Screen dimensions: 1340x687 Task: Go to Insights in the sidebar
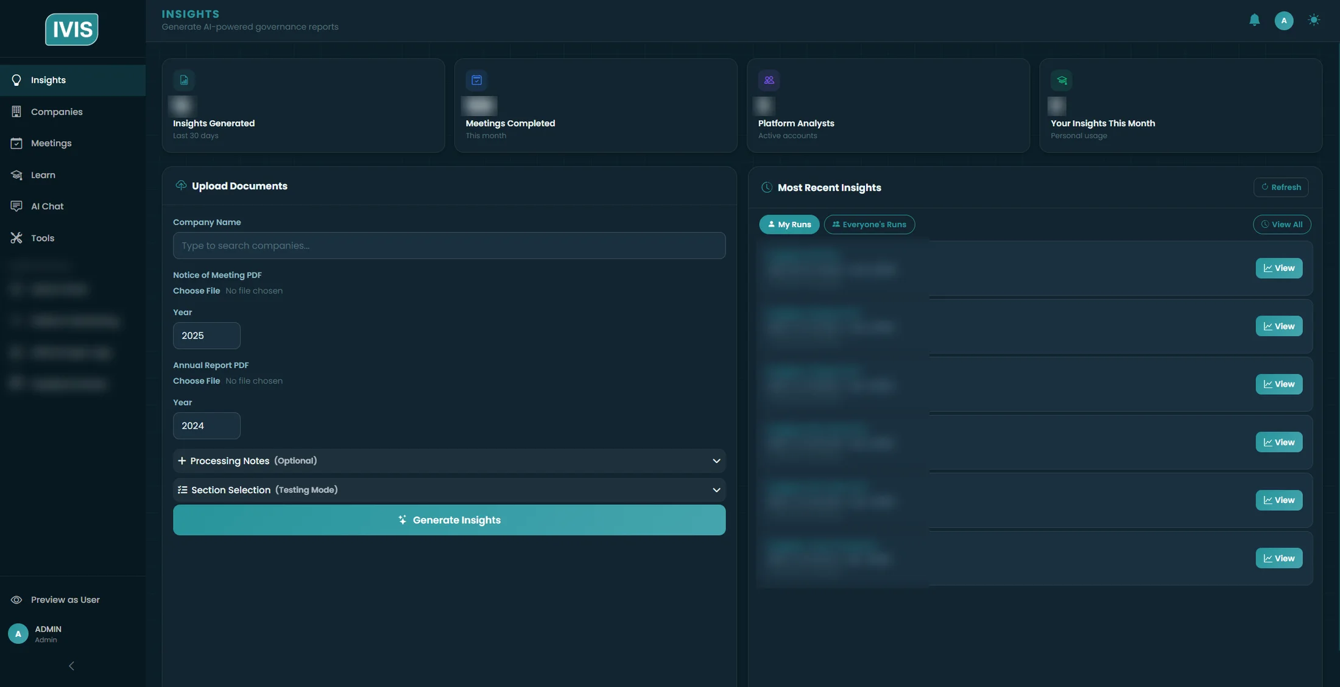click(x=72, y=80)
